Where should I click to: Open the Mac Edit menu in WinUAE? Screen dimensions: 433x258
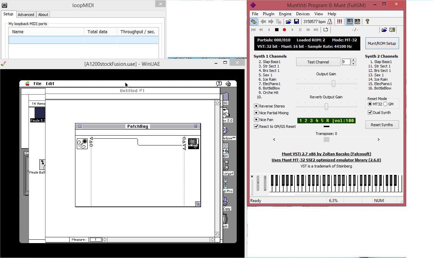pyautogui.click(x=50, y=83)
